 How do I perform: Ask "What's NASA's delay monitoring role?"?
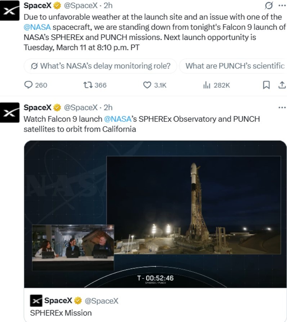[100, 66]
